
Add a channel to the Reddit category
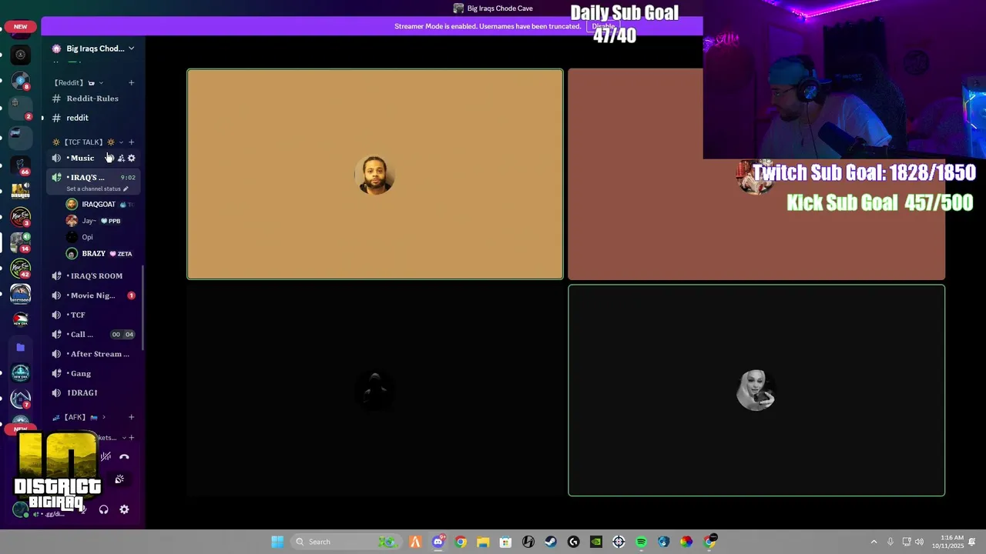click(x=131, y=82)
